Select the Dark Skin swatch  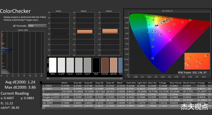coord(105,65)
